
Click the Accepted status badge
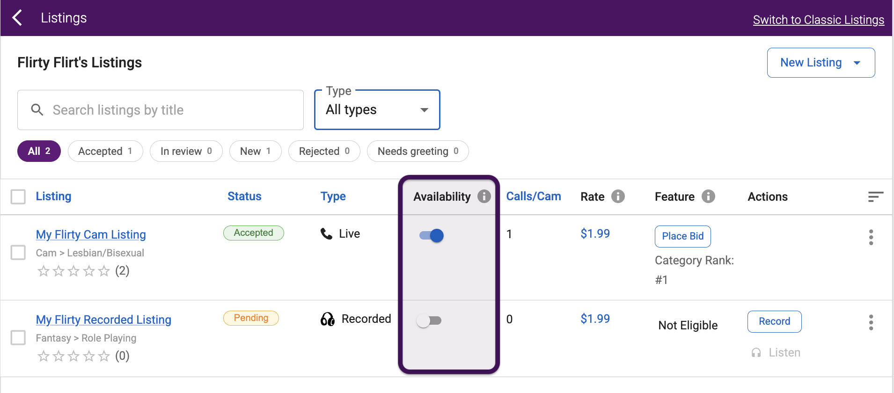(x=254, y=233)
